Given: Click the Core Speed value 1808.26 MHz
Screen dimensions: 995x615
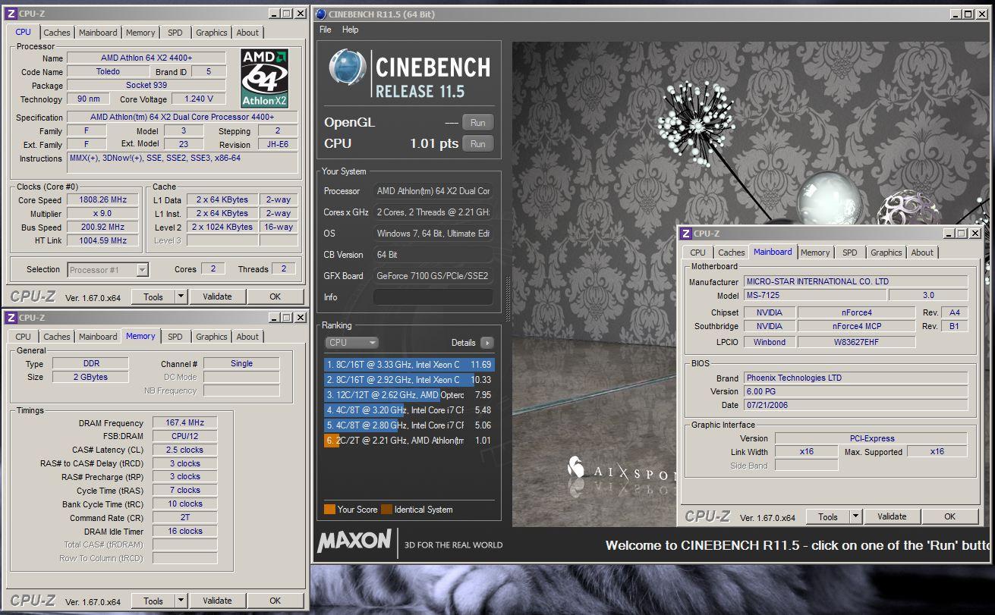Looking at the screenshot, I should (104, 200).
